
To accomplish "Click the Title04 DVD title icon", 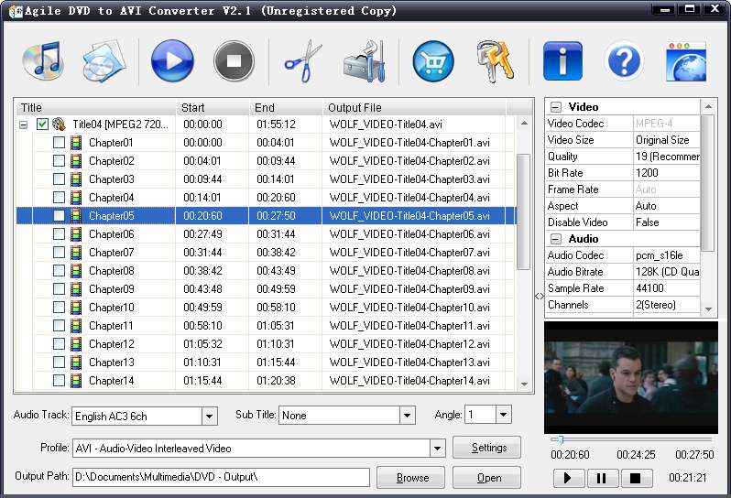I will 59,124.
